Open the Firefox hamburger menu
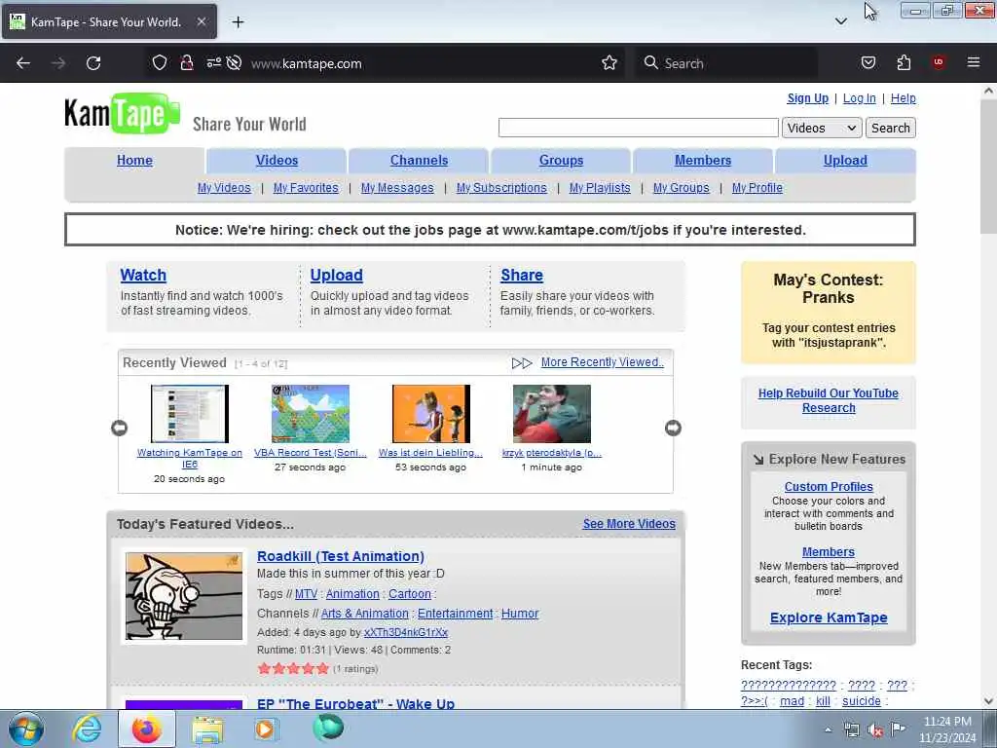Viewport: 997px width, 748px height. 973,62
